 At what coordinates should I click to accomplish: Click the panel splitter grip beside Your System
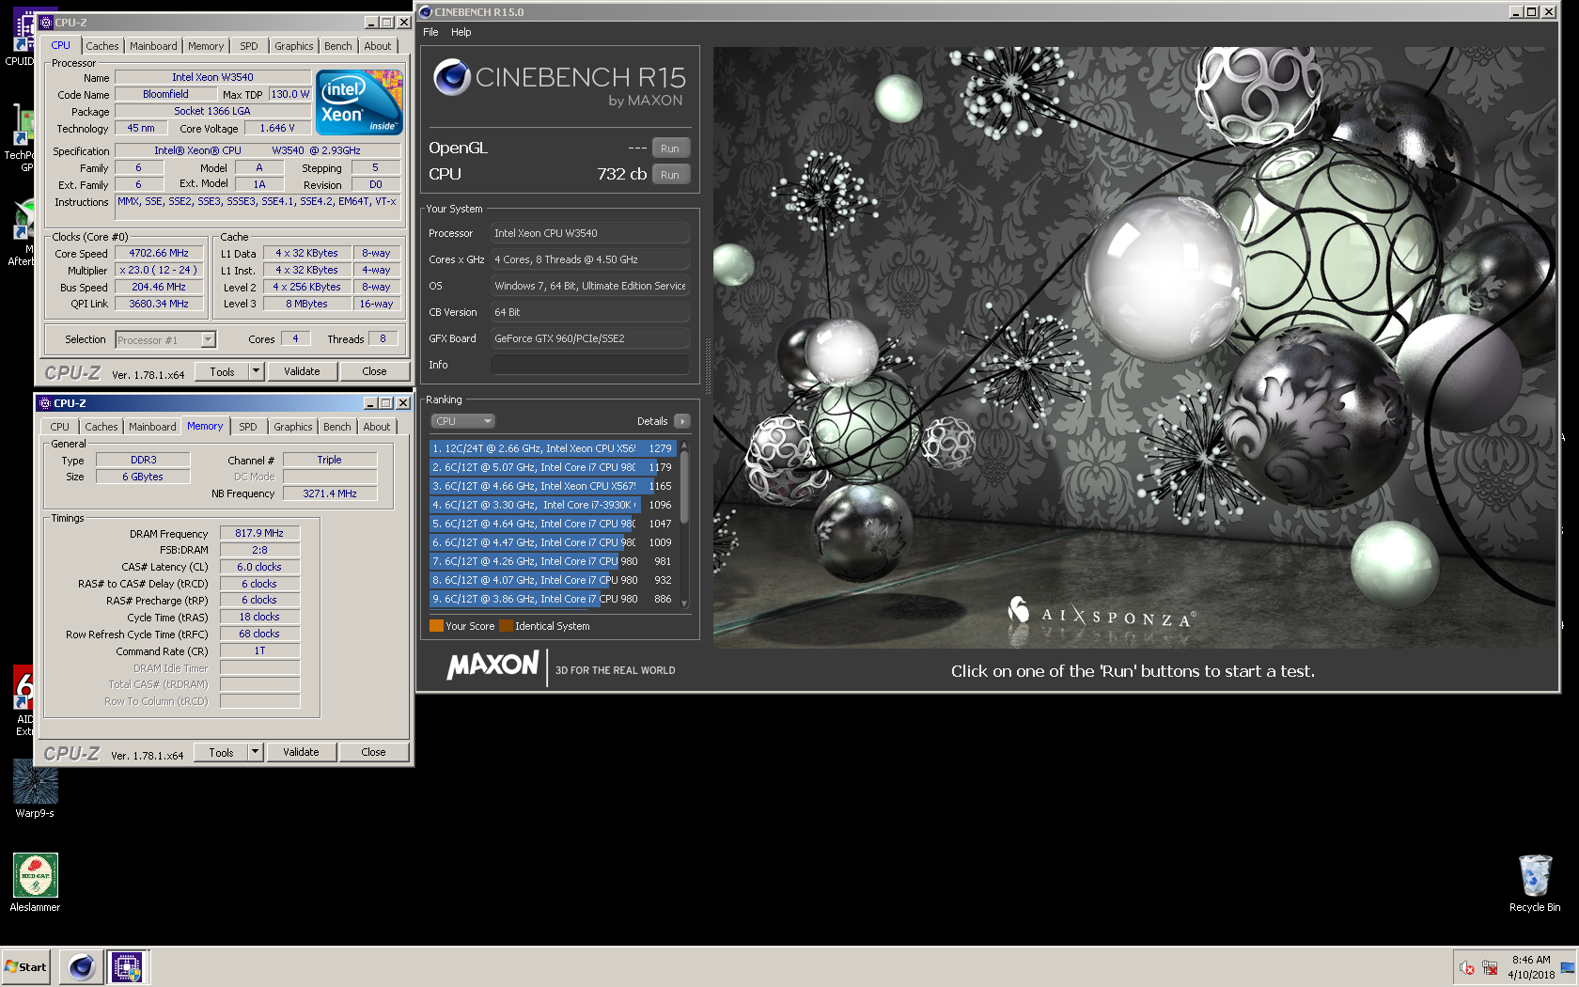pyautogui.click(x=708, y=367)
